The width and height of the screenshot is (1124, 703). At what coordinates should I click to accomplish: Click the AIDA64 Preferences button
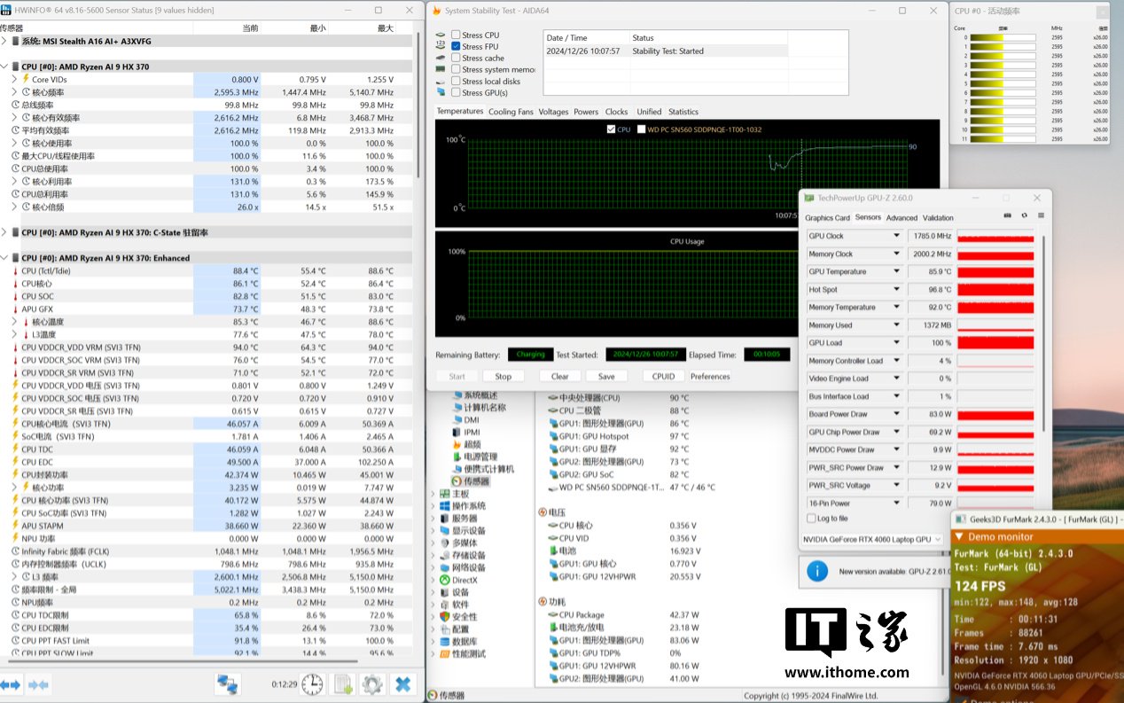pyautogui.click(x=710, y=377)
